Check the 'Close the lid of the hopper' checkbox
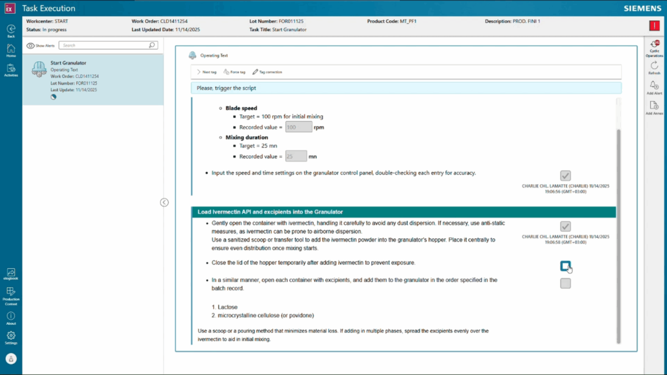667x375 pixels. [565, 266]
